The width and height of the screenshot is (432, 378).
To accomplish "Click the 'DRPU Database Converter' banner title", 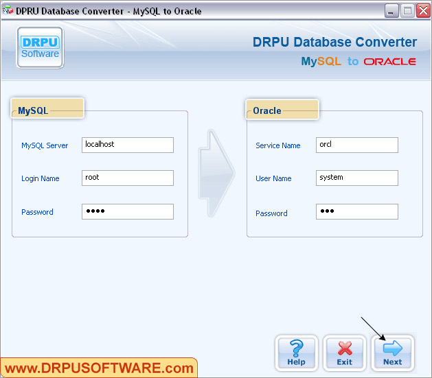I will 334,42.
